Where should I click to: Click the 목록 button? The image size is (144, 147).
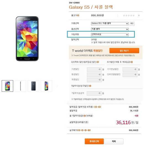pyautogui.click(x=114, y=141)
